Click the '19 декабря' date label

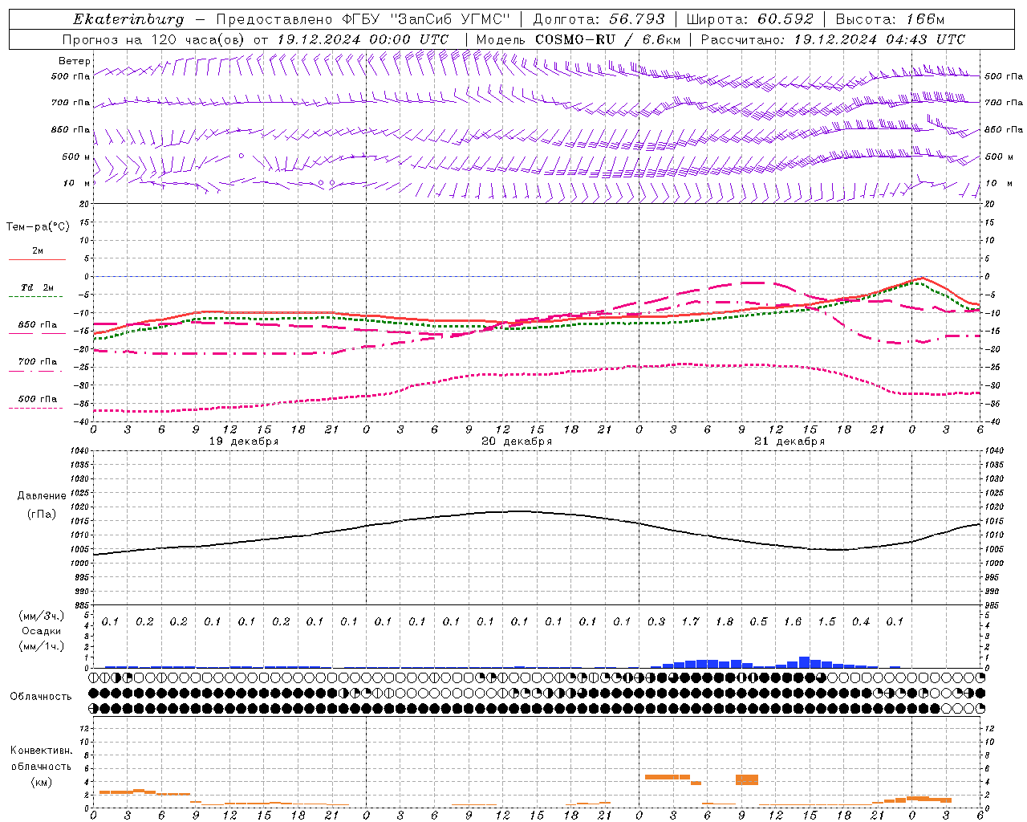244,442
